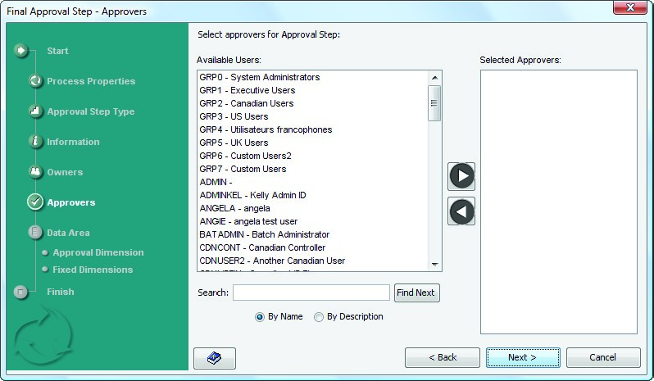Click inside the Search text field
The height and width of the screenshot is (381, 654).
click(x=311, y=293)
